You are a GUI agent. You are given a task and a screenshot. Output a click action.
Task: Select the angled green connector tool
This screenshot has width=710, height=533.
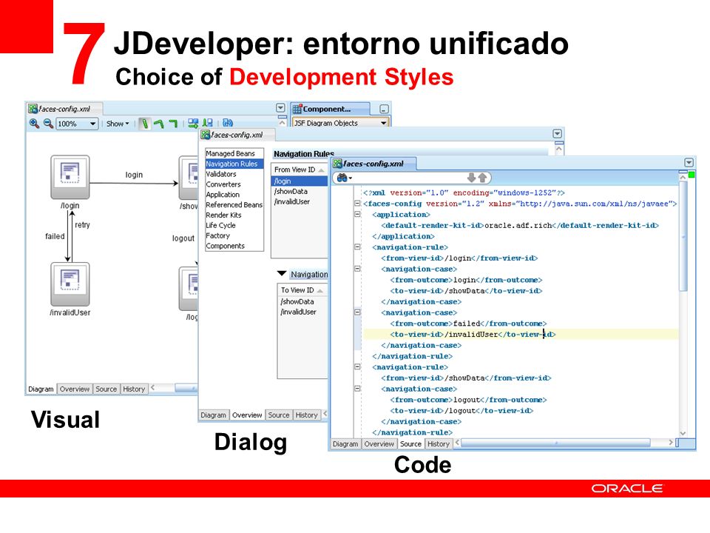click(158, 124)
